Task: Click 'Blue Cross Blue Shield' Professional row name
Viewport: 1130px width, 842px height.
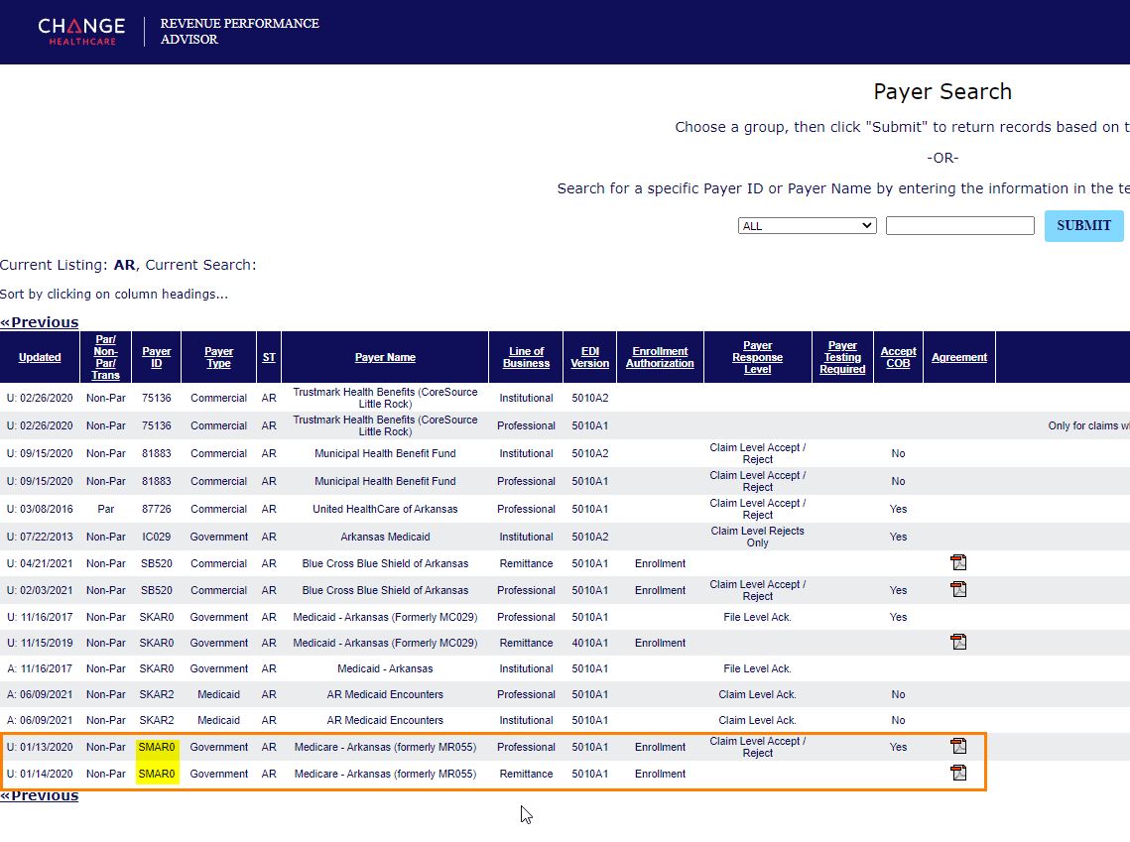Action: click(x=385, y=590)
